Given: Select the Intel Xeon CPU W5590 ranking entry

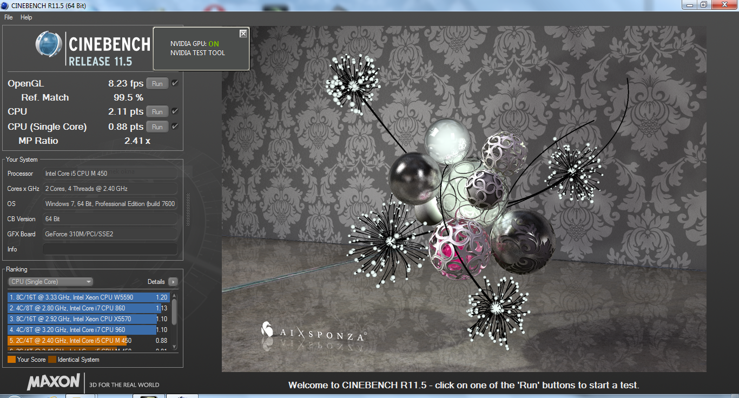Looking at the screenshot, I should (89, 297).
